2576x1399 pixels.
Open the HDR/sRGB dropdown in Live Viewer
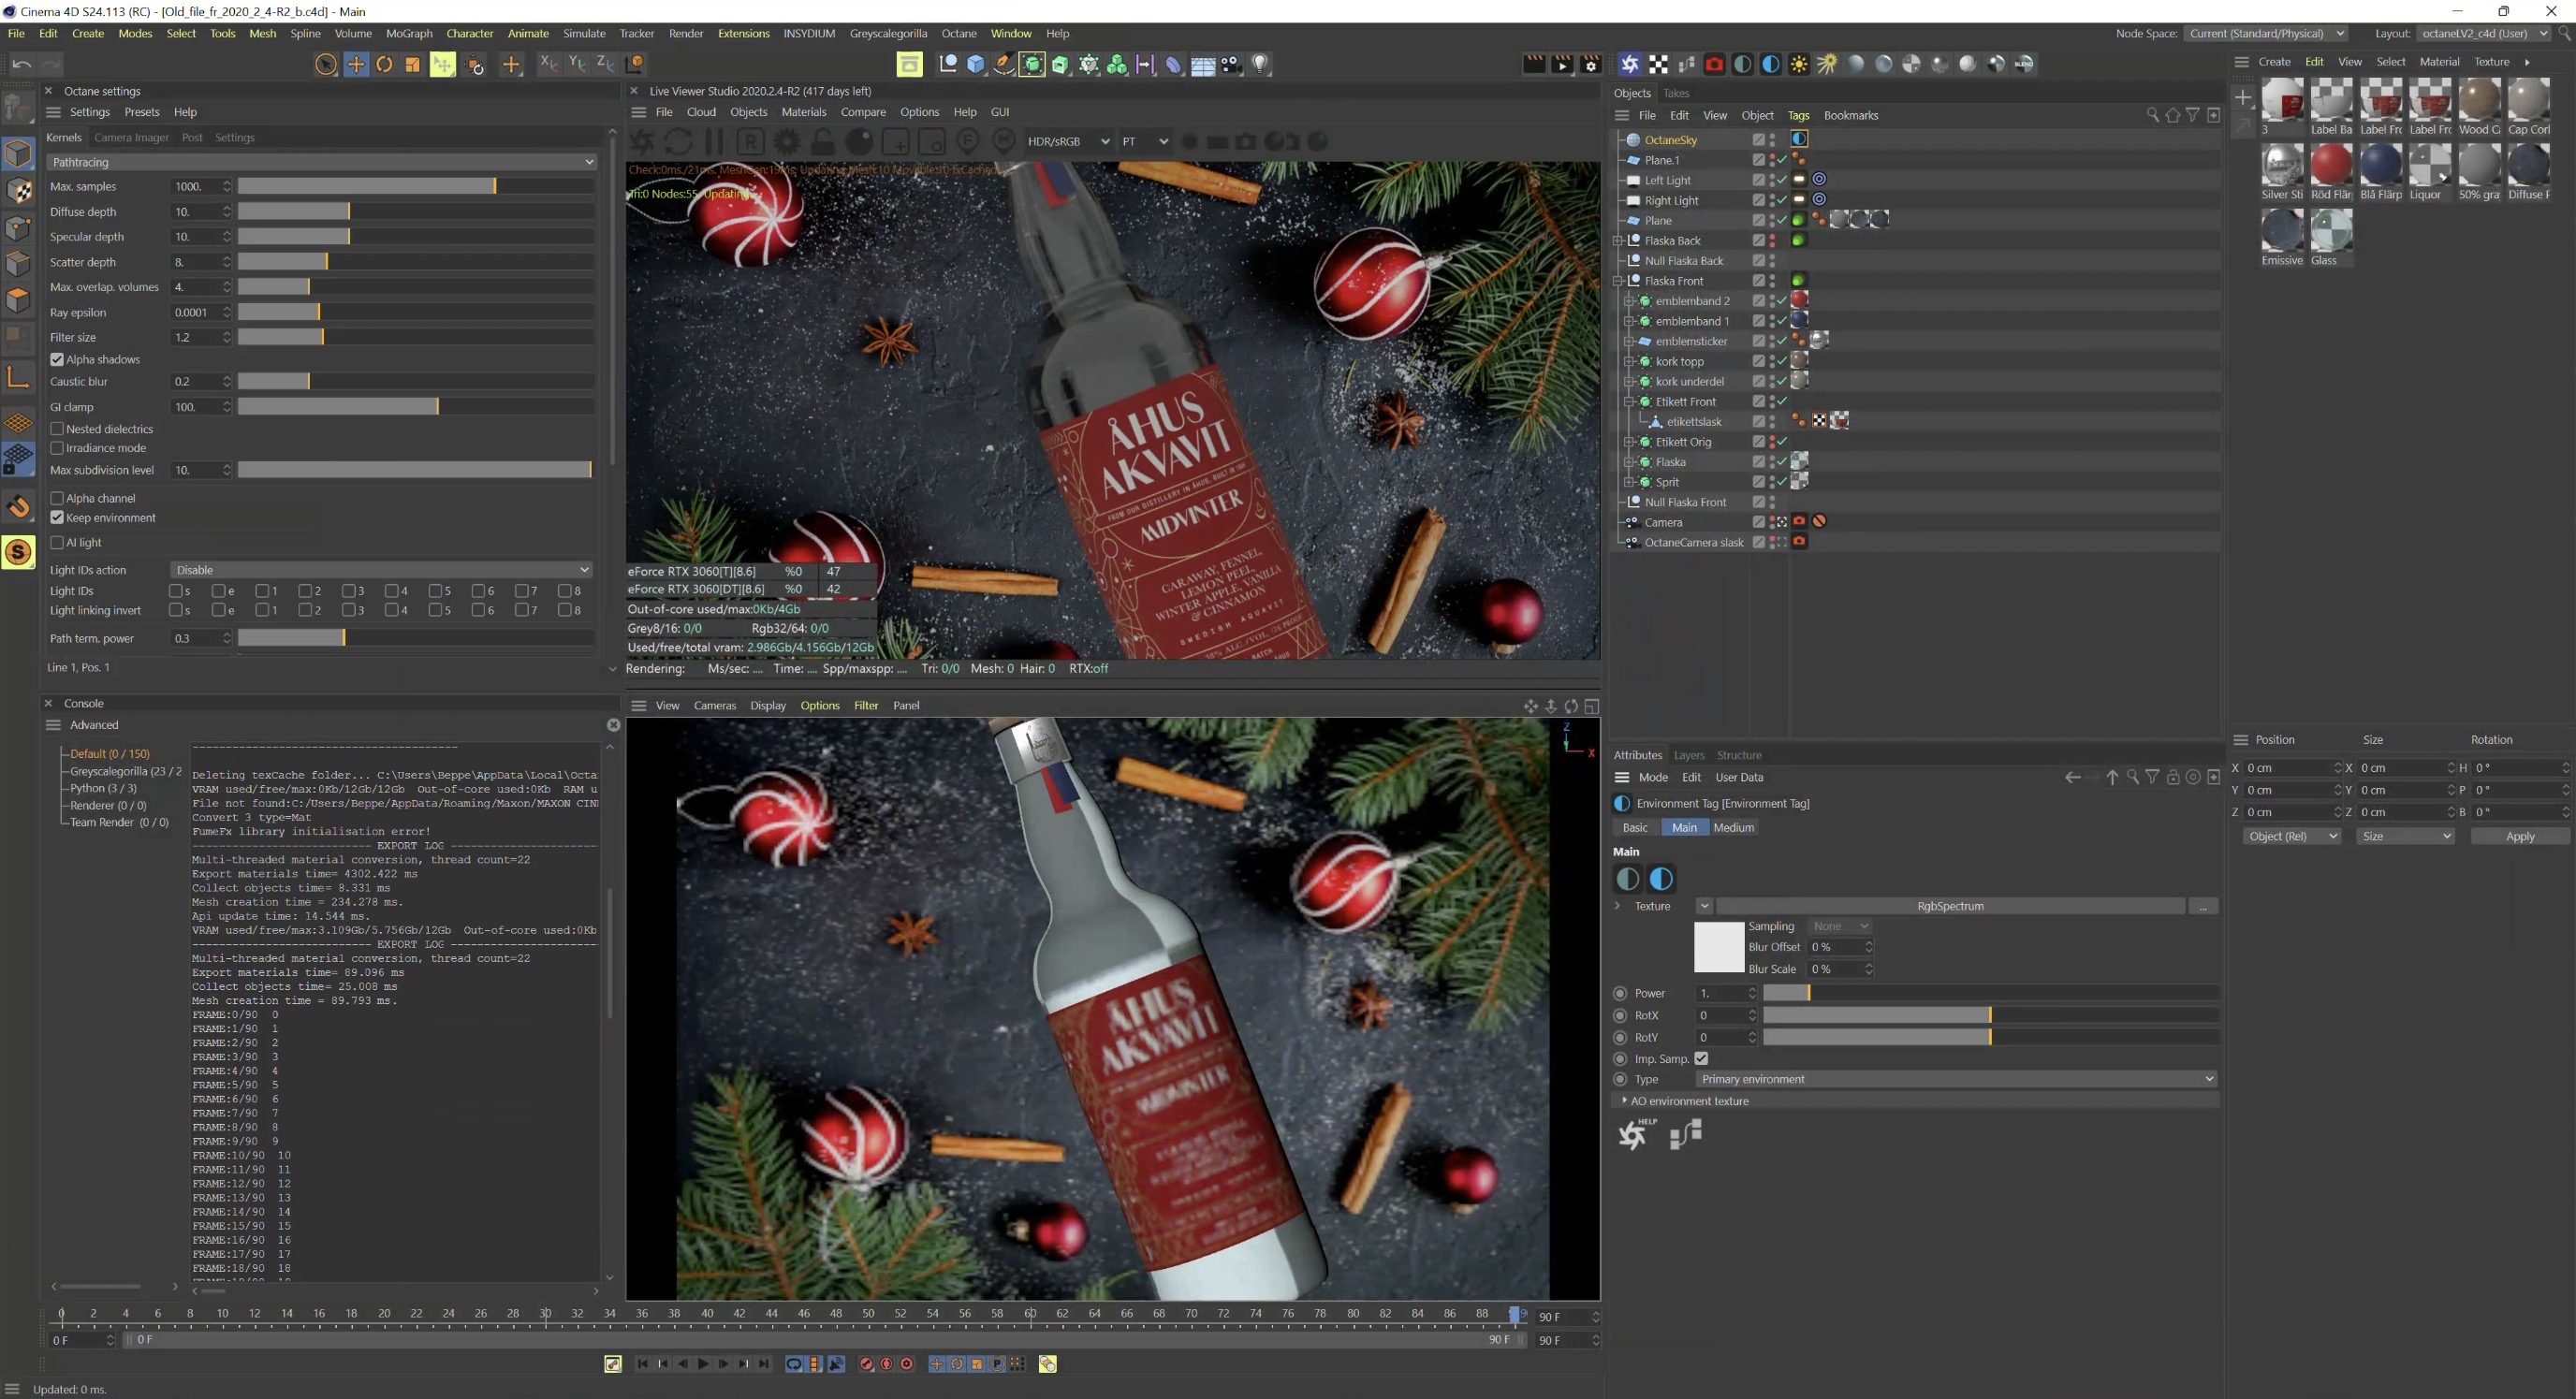tap(1068, 142)
